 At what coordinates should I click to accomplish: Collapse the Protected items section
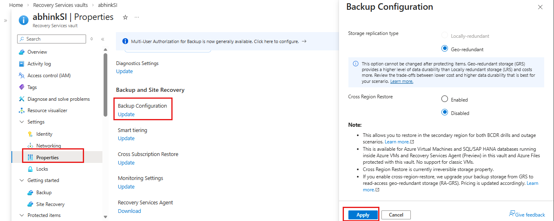pos(22,215)
